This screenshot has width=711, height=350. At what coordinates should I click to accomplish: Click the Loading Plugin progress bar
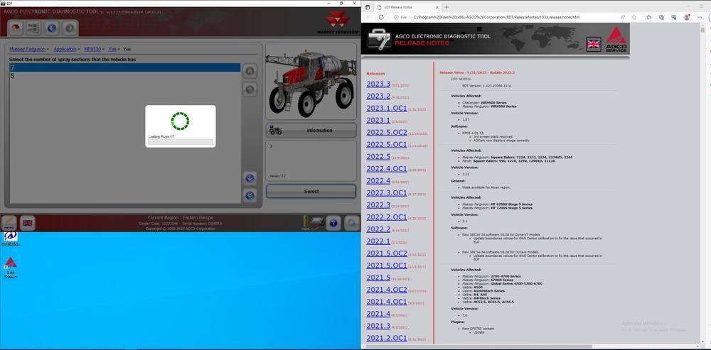(181, 142)
